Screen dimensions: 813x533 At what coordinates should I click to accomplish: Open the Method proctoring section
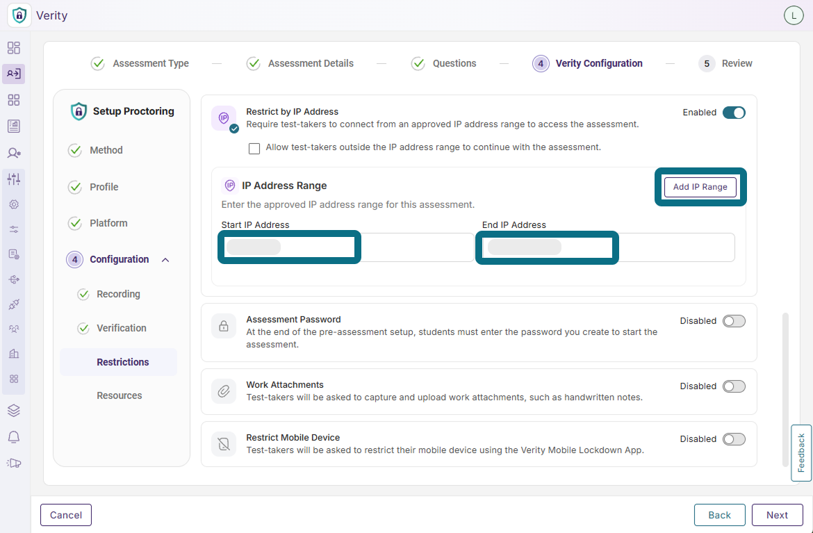95,150
